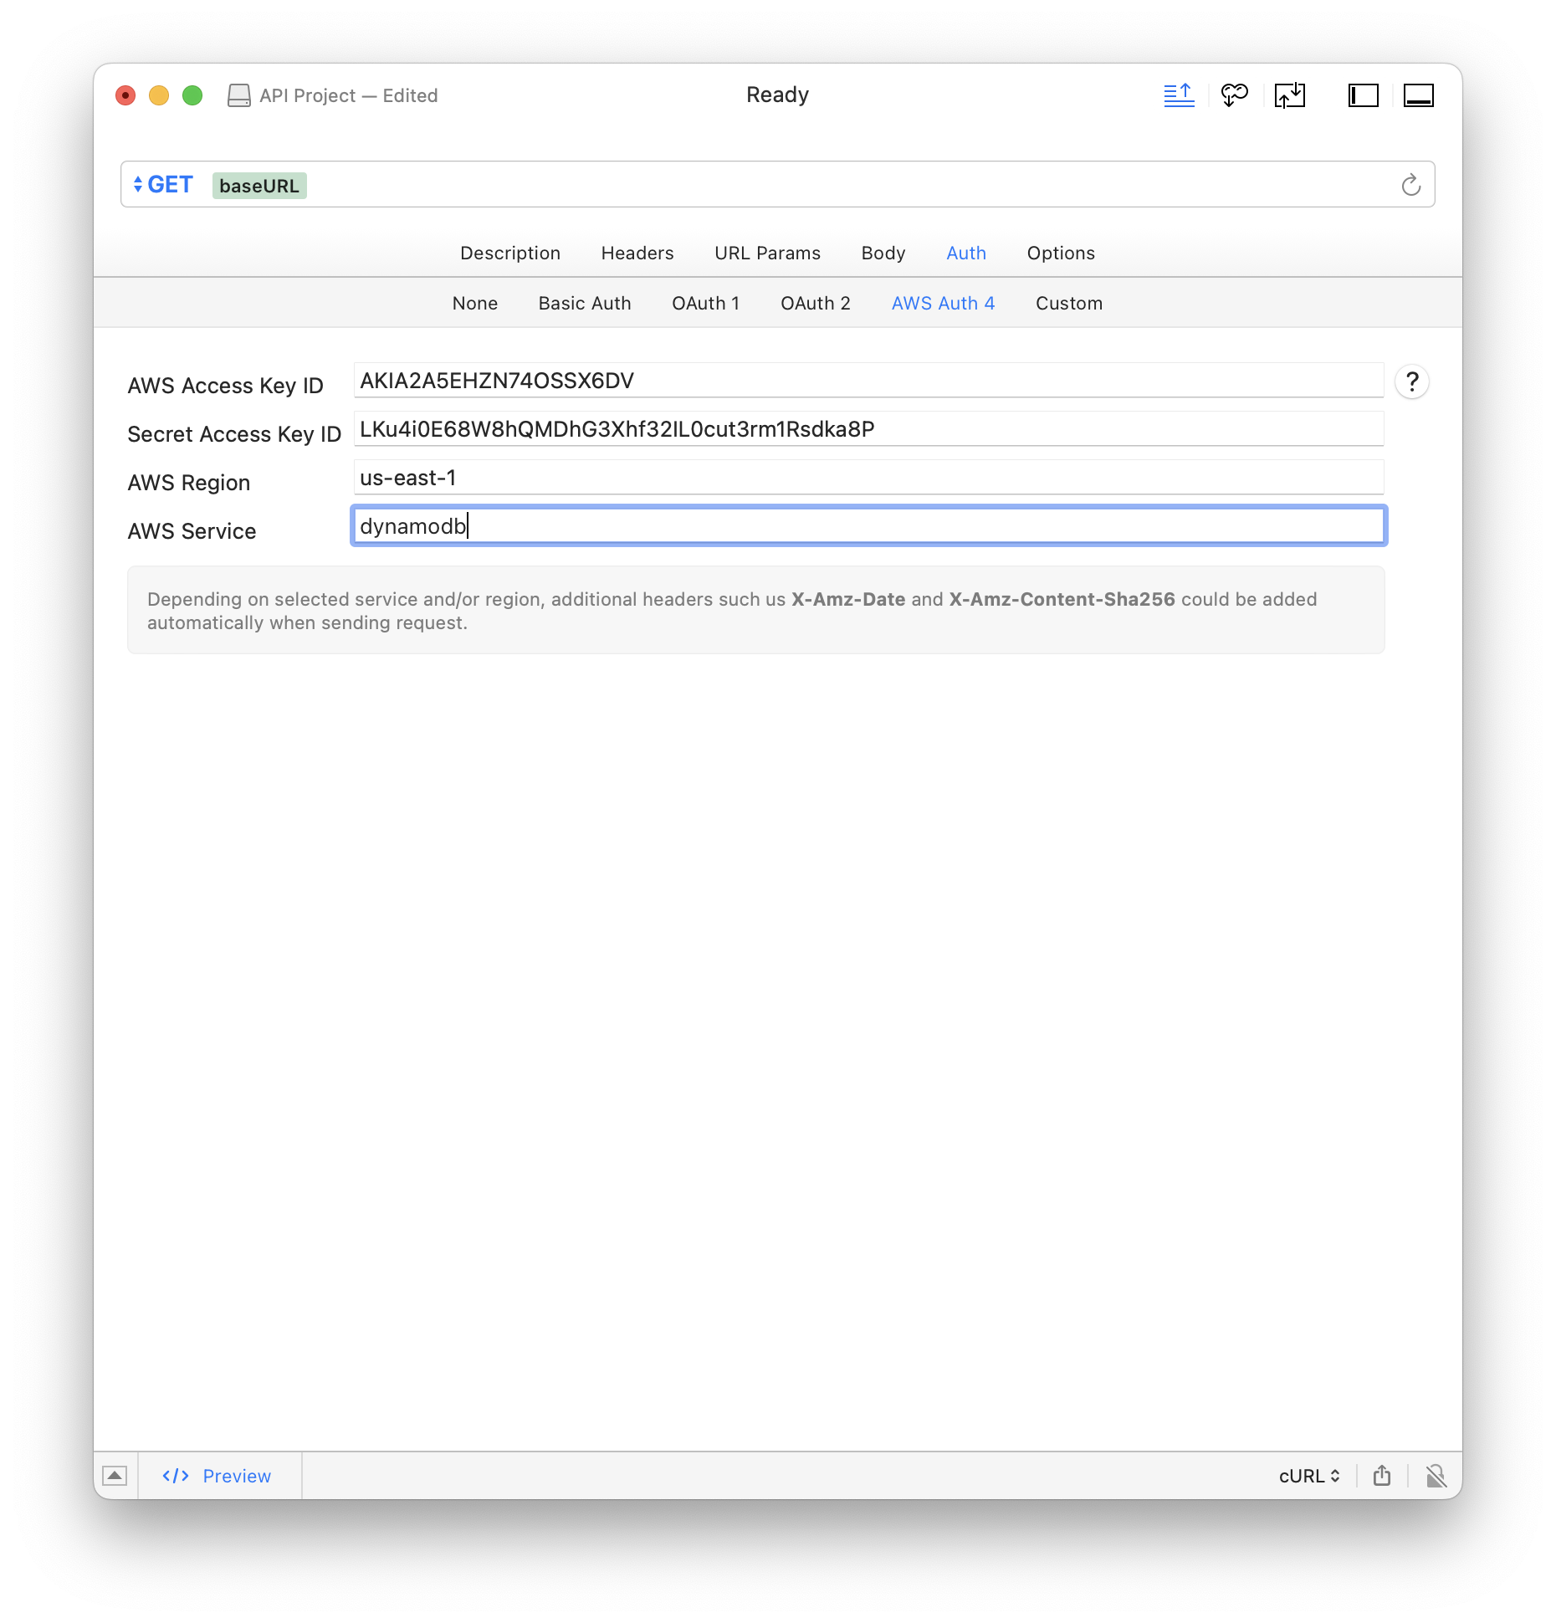Click the heart donate icon in toolbar
Screen dimensions: 1556x1623
pos(1234,95)
